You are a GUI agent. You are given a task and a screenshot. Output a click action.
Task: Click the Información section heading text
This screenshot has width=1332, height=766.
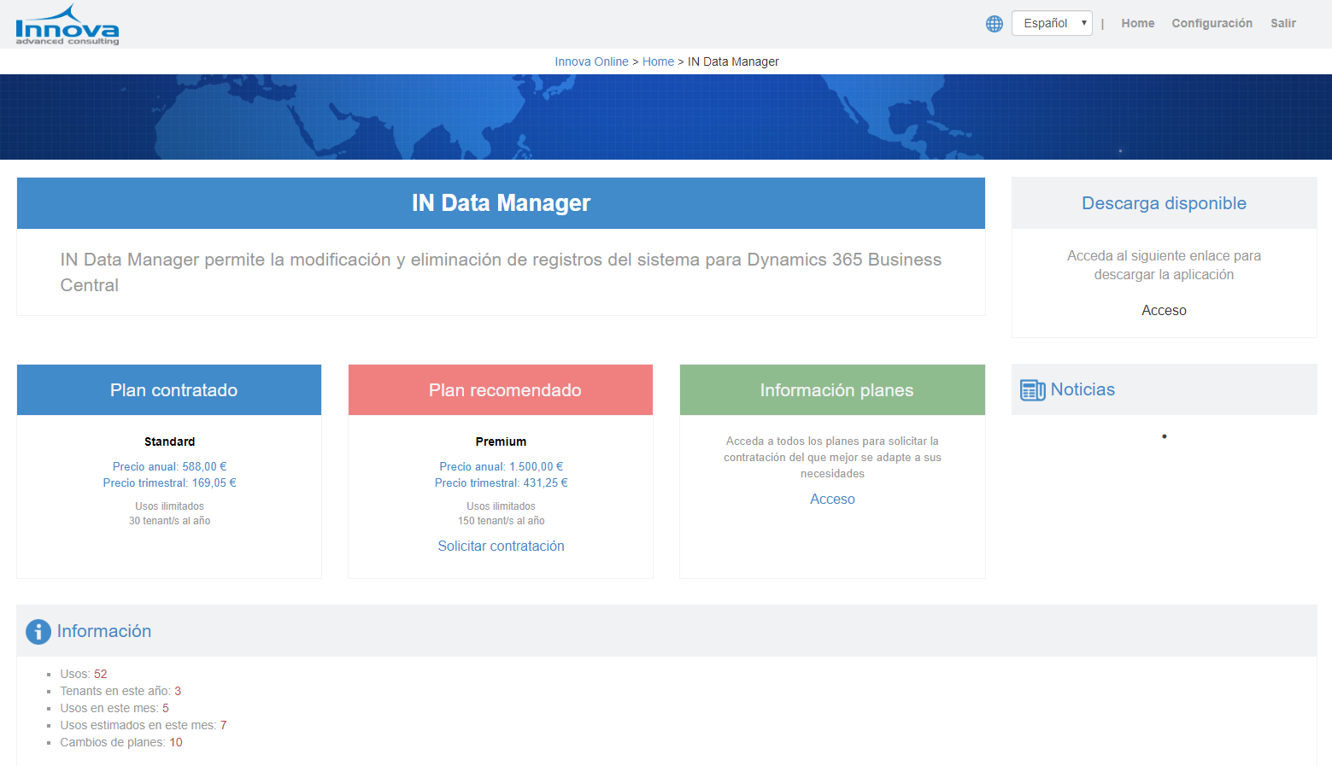coord(104,631)
